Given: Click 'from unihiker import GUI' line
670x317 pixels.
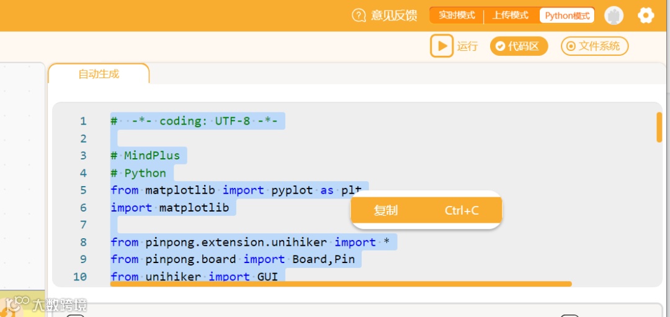Looking at the screenshot, I should pos(194,277).
